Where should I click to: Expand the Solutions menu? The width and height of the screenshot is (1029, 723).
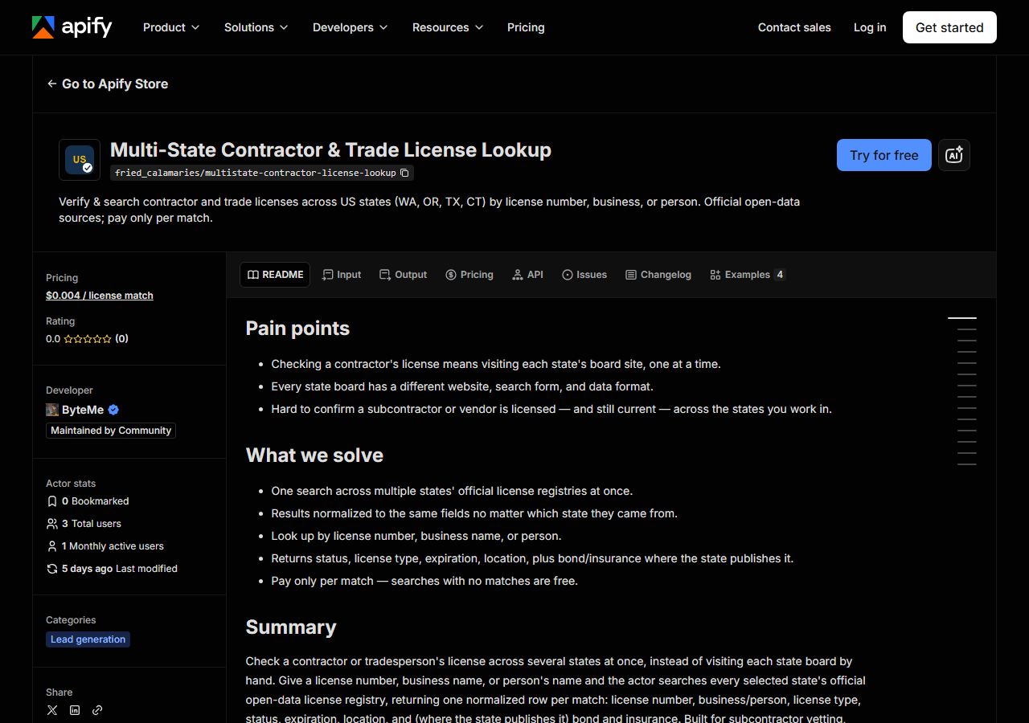[x=256, y=27]
